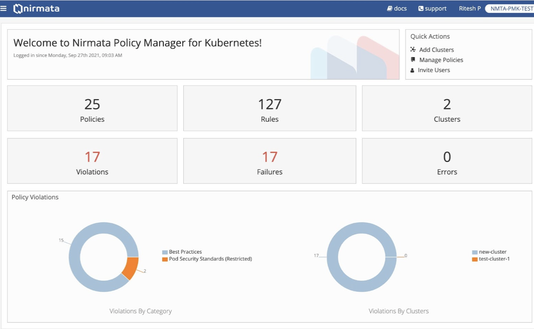Click the Policy Violations panel title
534x329 pixels.
click(x=35, y=197)
